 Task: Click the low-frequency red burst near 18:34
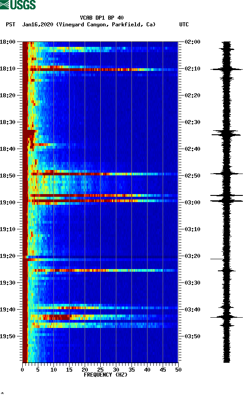click(x=30, y=133)
